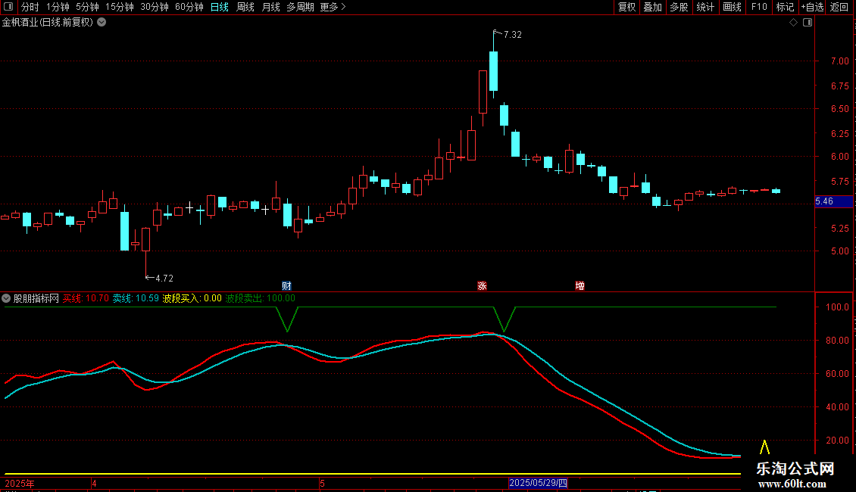Viewport: 856px width, 492px height.
Task: Click the 2025年 label on time axis
Action: (20, 483)
